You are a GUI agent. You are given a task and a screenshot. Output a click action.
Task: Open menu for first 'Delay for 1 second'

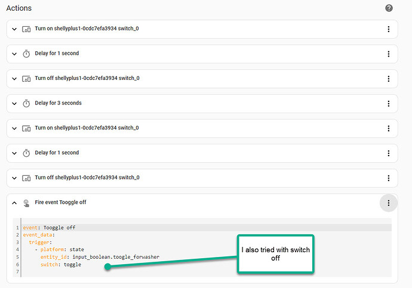(388, 54)
